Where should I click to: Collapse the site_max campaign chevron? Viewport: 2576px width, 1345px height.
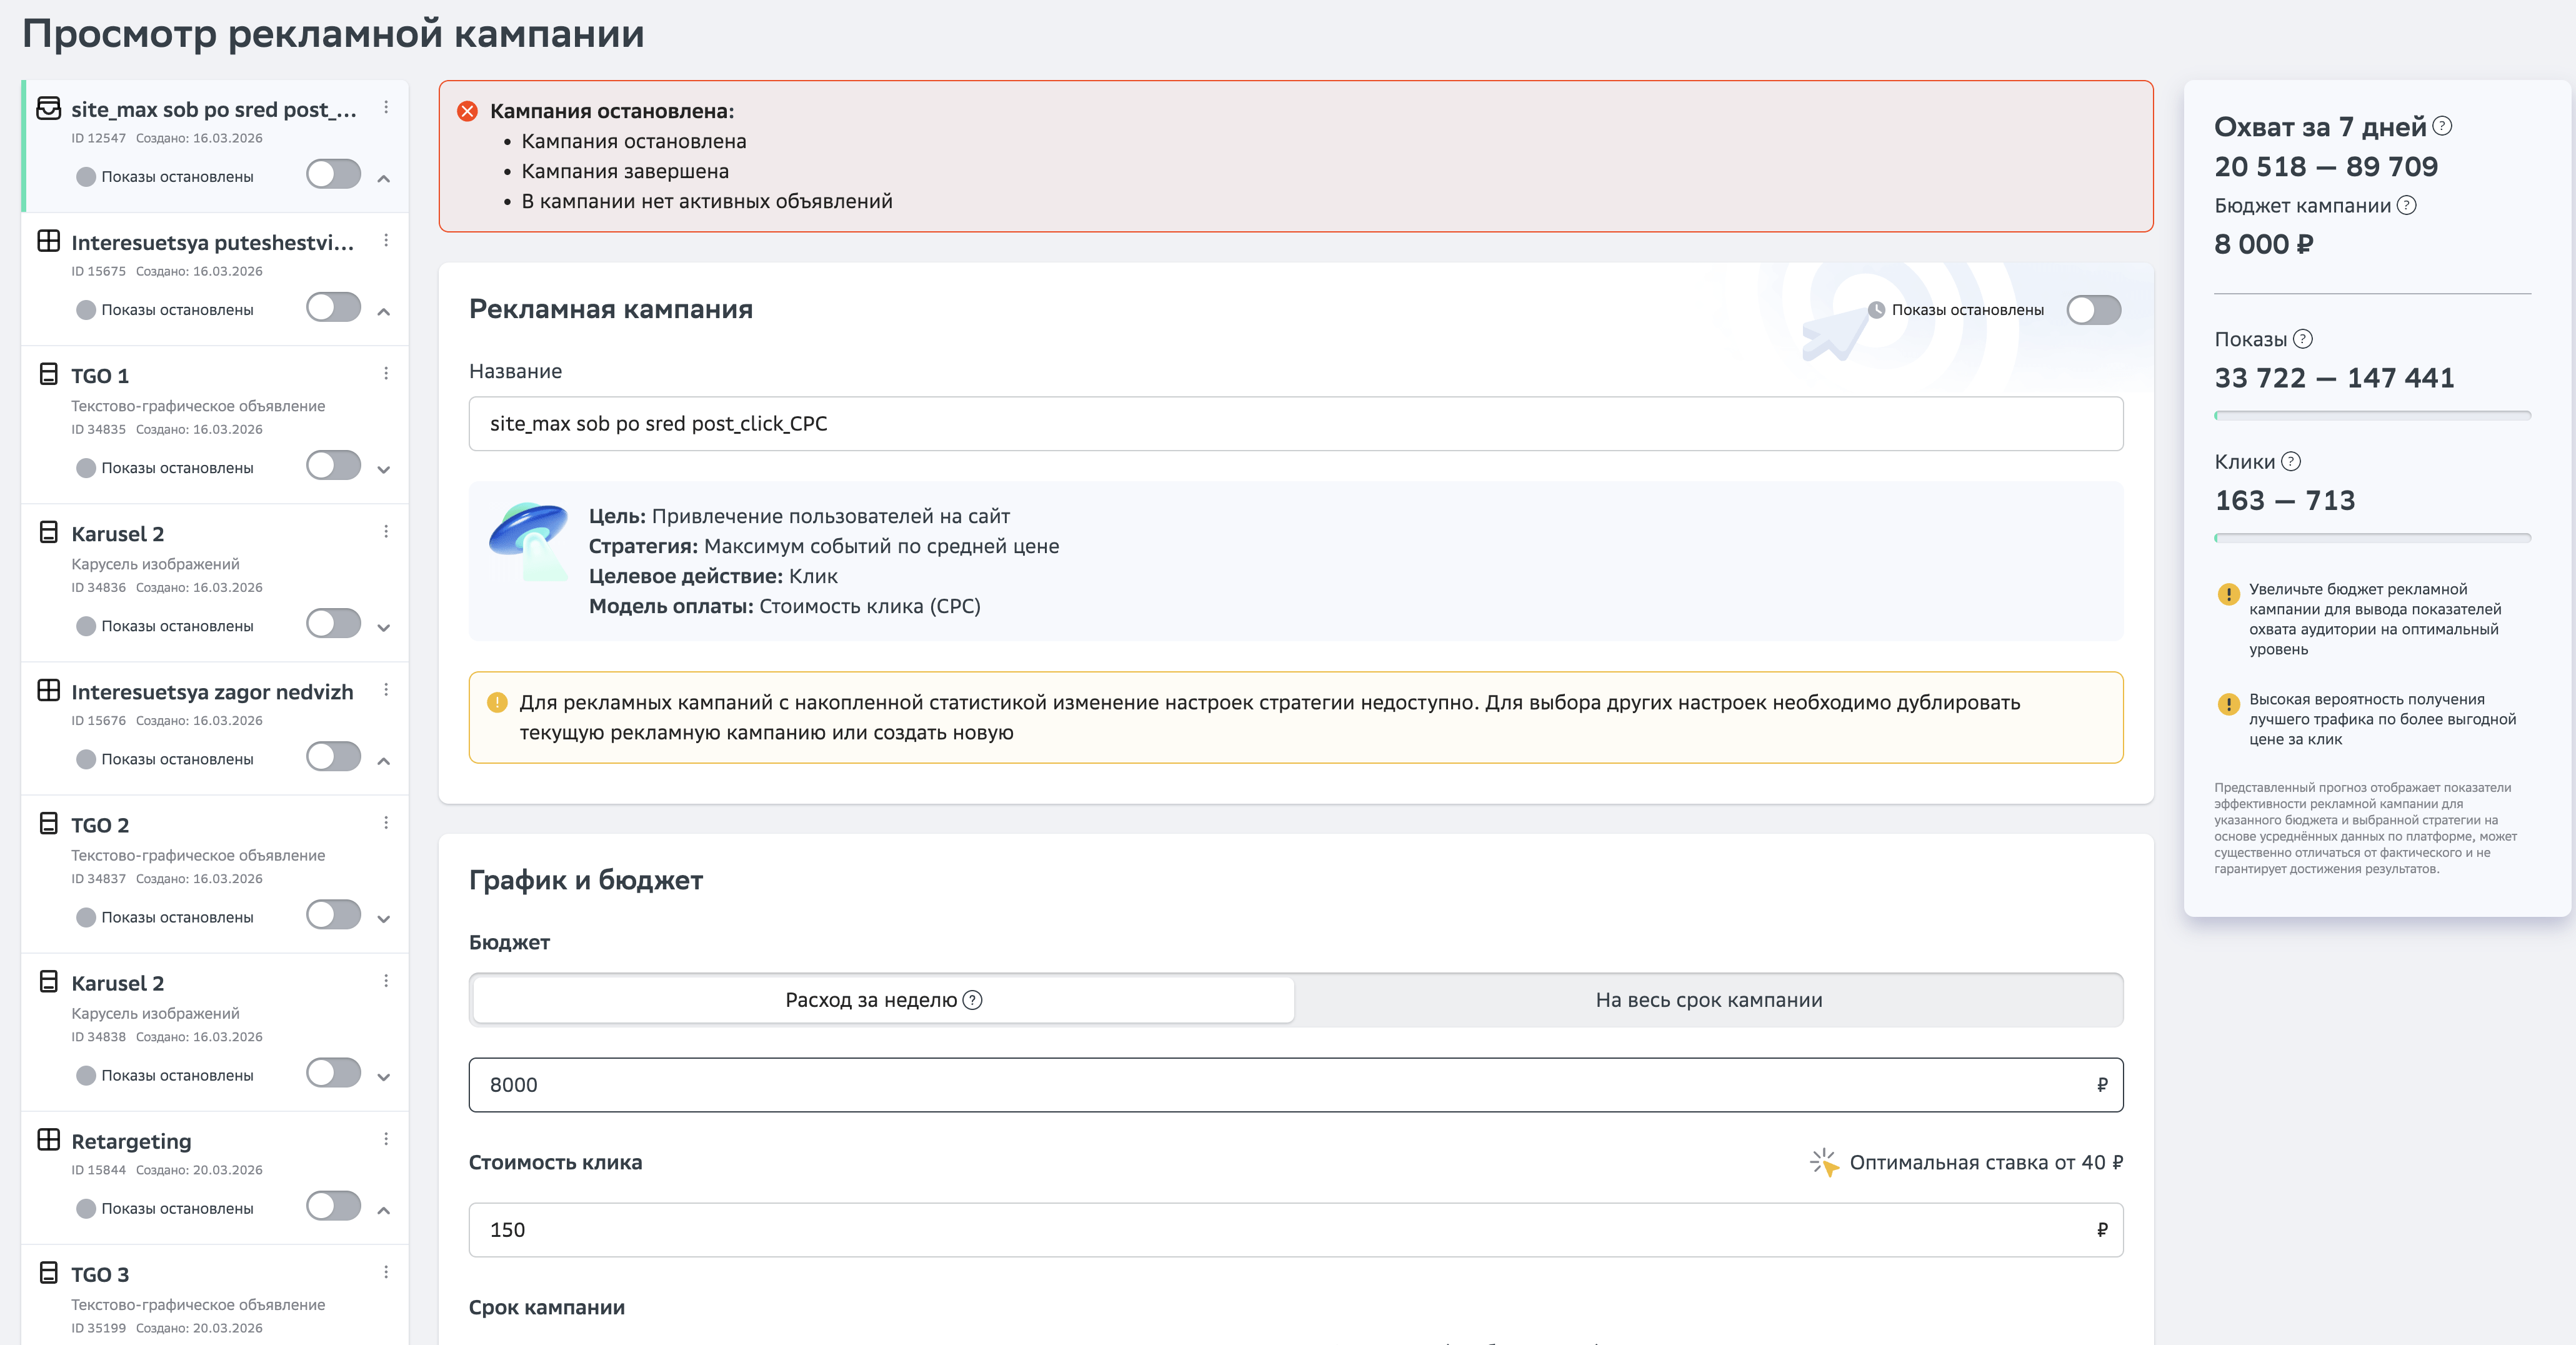tap(384, 179)
